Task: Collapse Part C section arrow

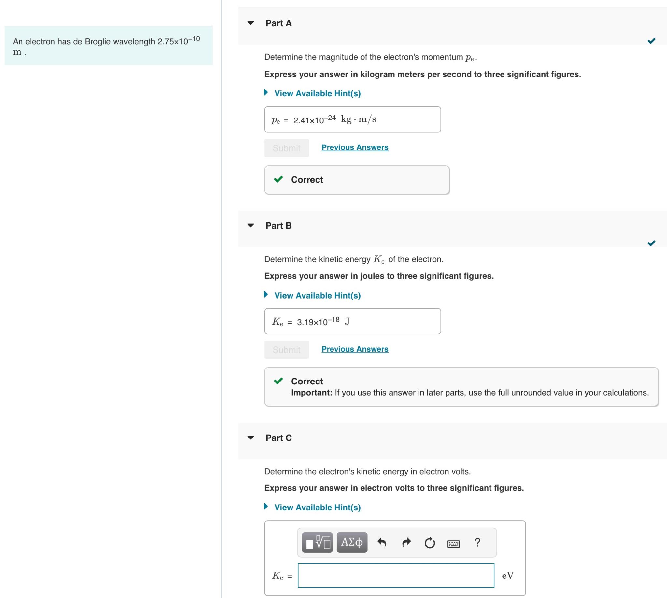Action: tap(250, 438)
